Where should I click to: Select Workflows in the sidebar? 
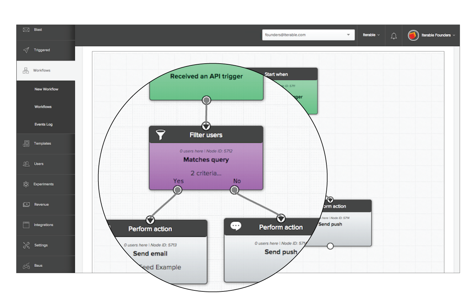click(45, 71)
